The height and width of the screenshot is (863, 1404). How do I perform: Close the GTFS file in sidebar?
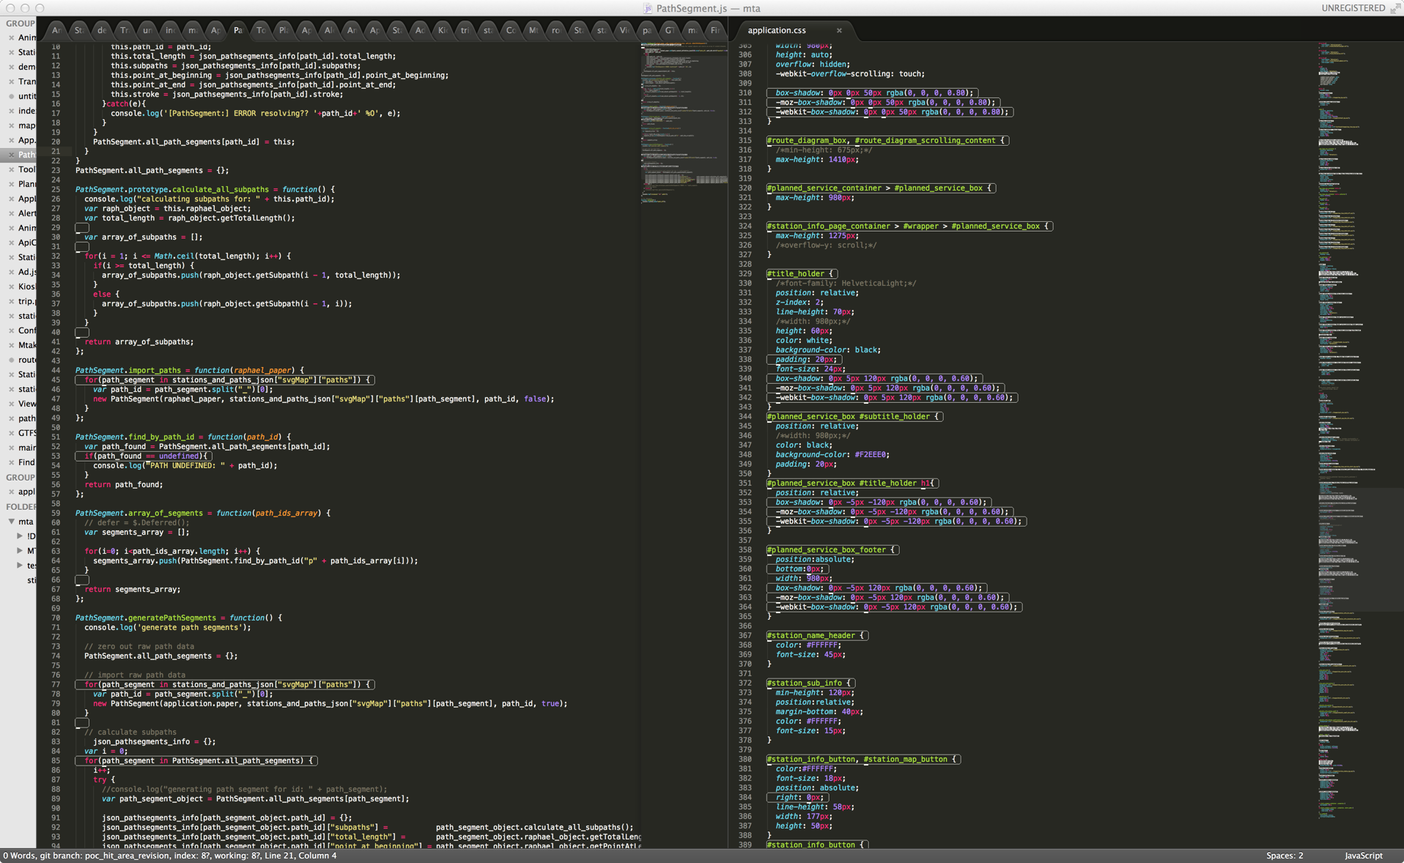11,433
